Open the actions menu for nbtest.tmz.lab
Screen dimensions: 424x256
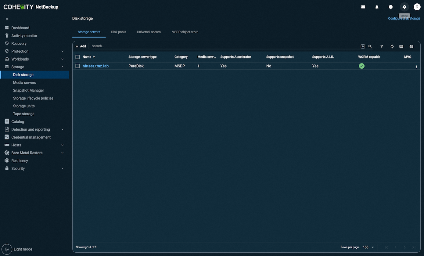[416, 66]
